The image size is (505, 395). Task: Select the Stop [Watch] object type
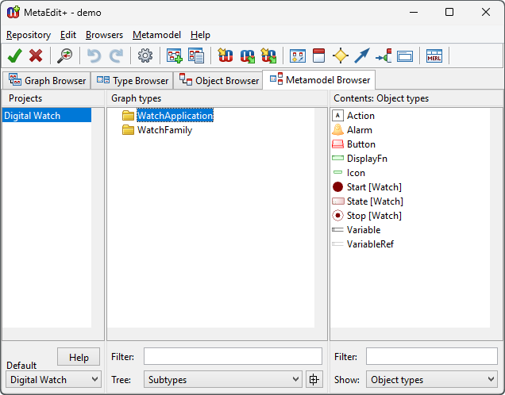coord(374,216)
